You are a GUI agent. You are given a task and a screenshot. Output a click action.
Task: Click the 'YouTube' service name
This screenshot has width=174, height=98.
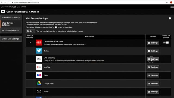point(47,67)
